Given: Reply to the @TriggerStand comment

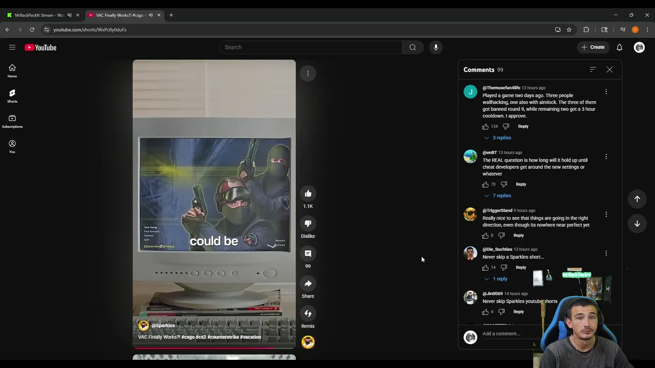Looking at the screenshot, I should [x=518, y=236].
